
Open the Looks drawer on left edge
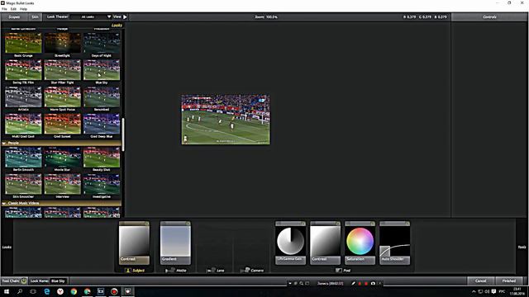point(7,247)
